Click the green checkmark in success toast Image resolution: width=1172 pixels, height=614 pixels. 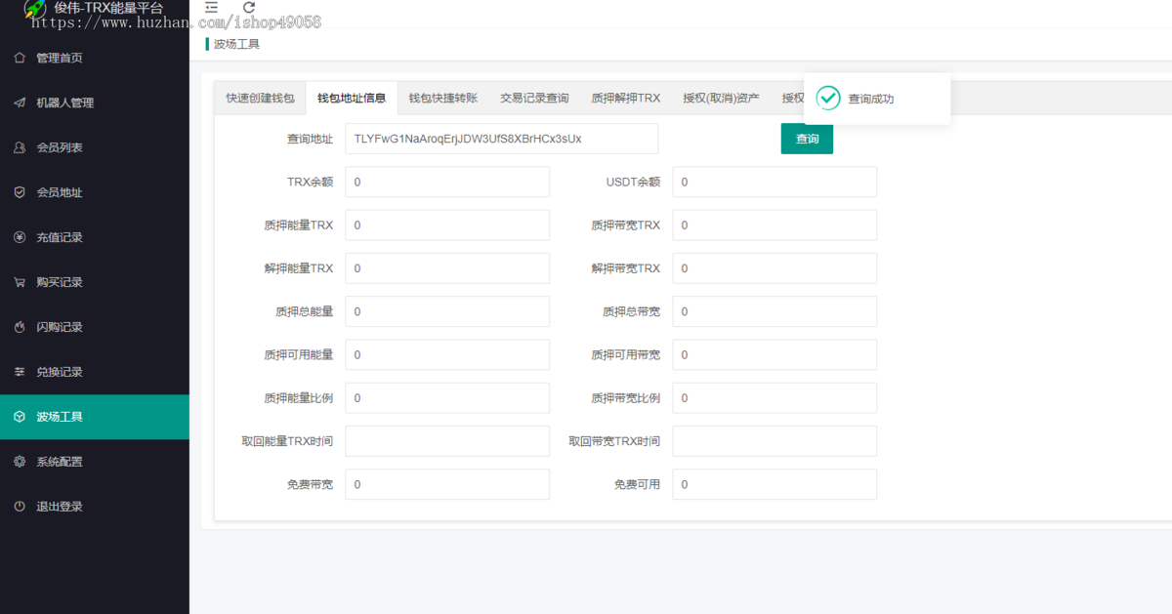(x=828, y=98)
